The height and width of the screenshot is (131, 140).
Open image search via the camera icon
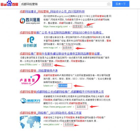(109, 4)
